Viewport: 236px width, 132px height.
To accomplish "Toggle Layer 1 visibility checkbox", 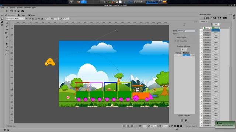I will (x=204, y=28).
